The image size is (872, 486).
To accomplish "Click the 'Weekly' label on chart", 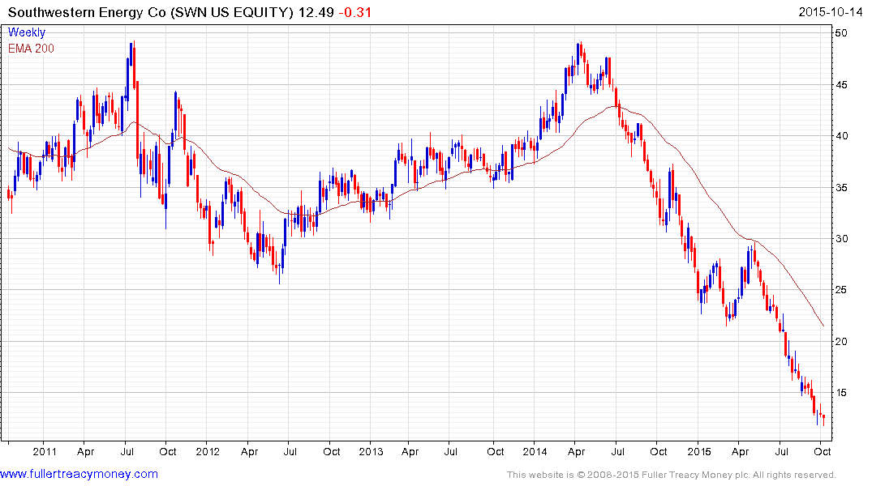I will coord(27,32).
